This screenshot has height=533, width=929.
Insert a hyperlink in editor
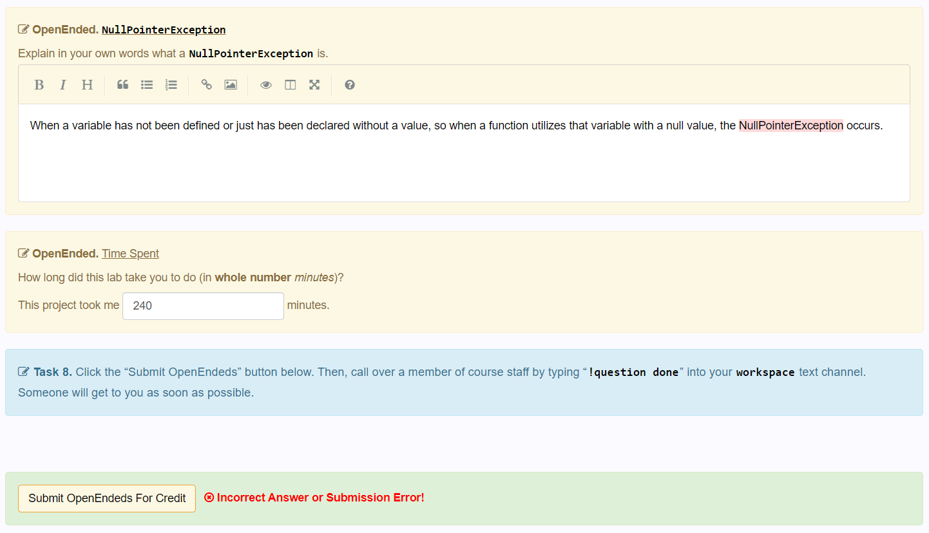coord(206,85)
